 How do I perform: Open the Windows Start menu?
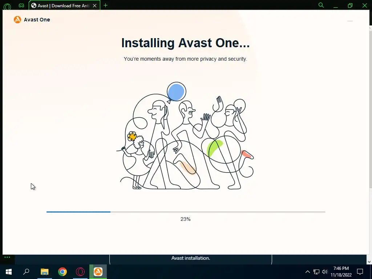coord(9,272)
